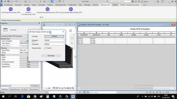Viewport: 177px width, 99px height.
Task: Run SynchronizeExcelRevitTable_NTN script icon
Action: [x=71, y=9]
